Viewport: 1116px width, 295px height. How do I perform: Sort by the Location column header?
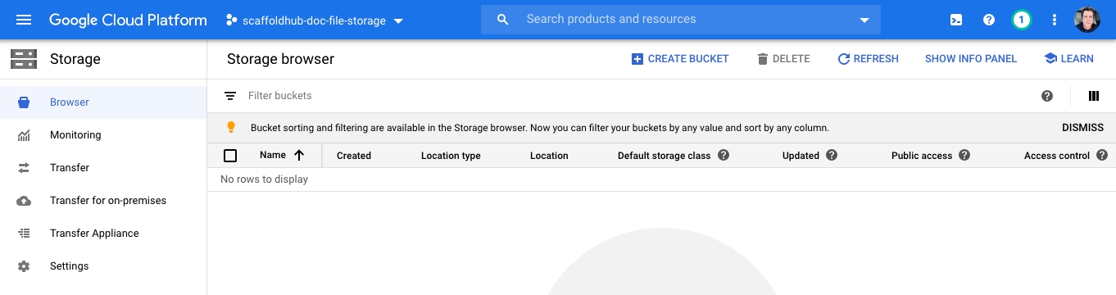click(549, 156)
